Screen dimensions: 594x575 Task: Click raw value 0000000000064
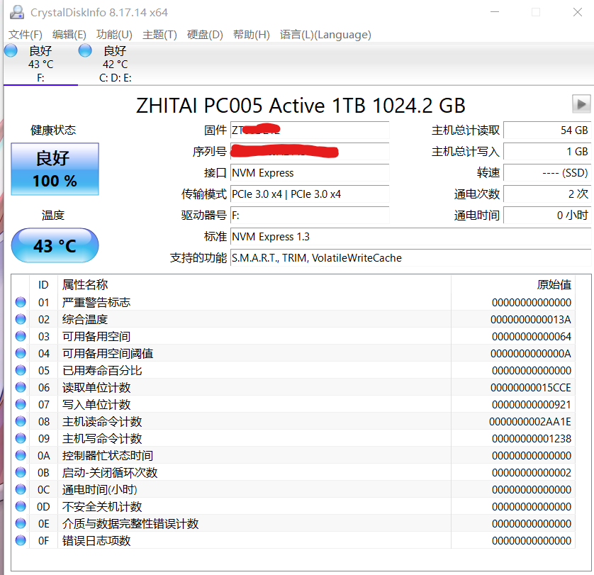coord(531,337)
